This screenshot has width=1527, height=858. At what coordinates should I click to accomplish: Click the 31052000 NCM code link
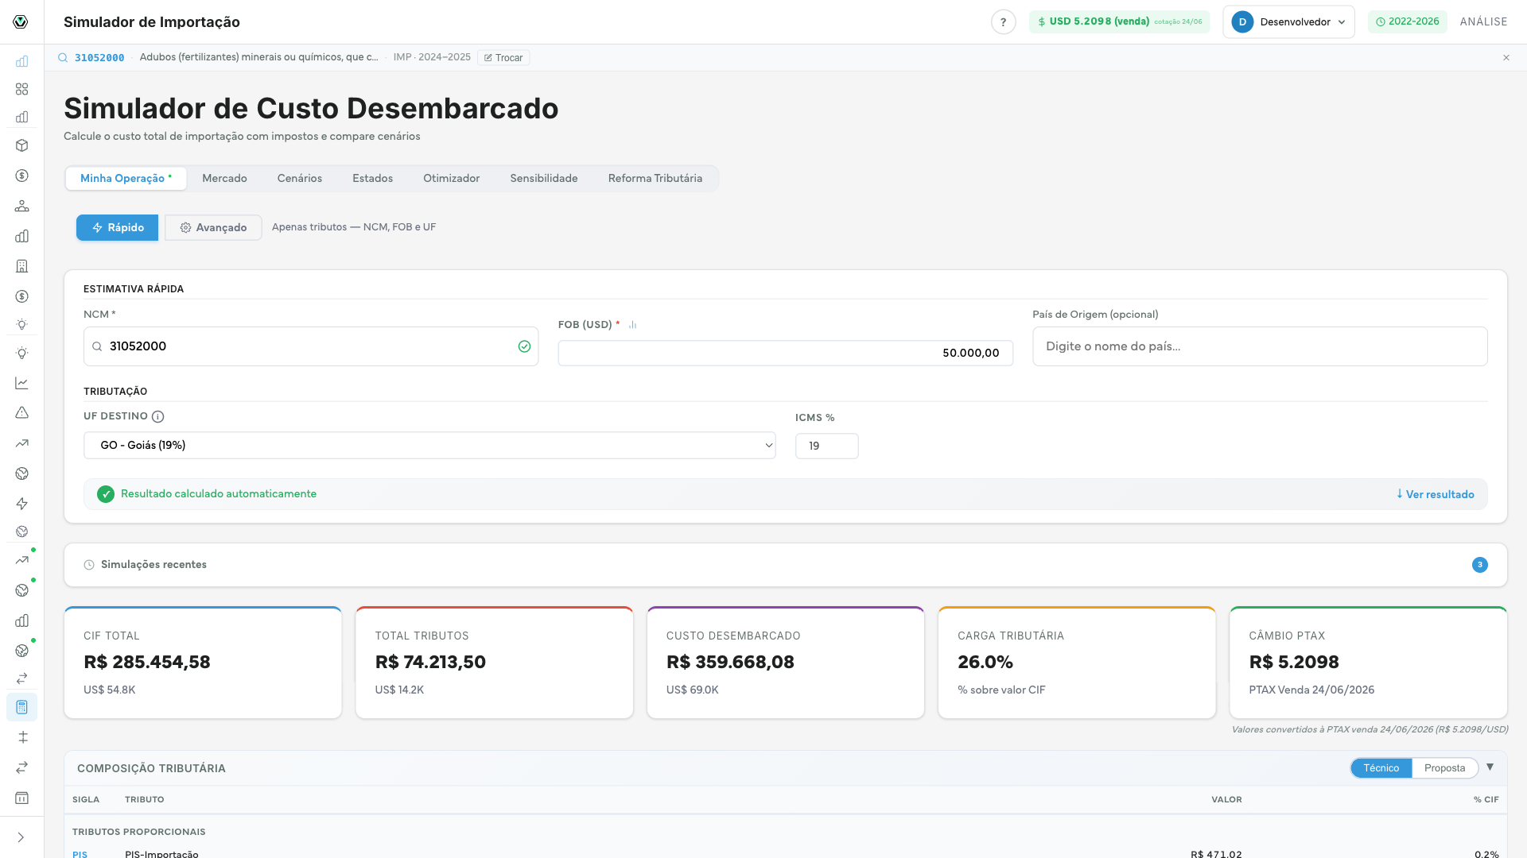pyautogui.click(x=99, y=58)
